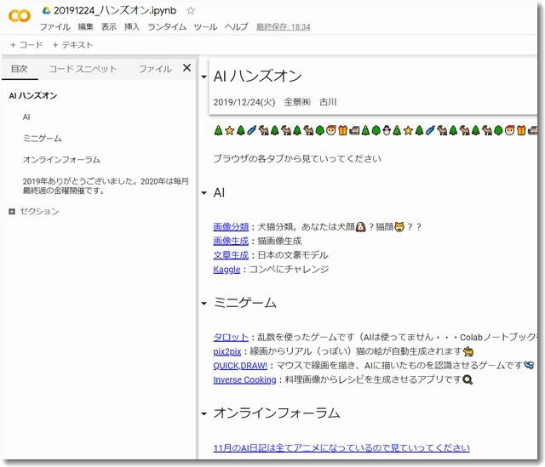The width and height of the screenshot is (545, 467).
Task: Click the emoji after QUICK,DRAW! description
Action: [x=530, y=365]
